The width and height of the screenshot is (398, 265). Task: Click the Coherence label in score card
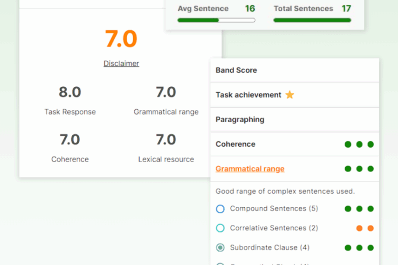coord(70,159)
